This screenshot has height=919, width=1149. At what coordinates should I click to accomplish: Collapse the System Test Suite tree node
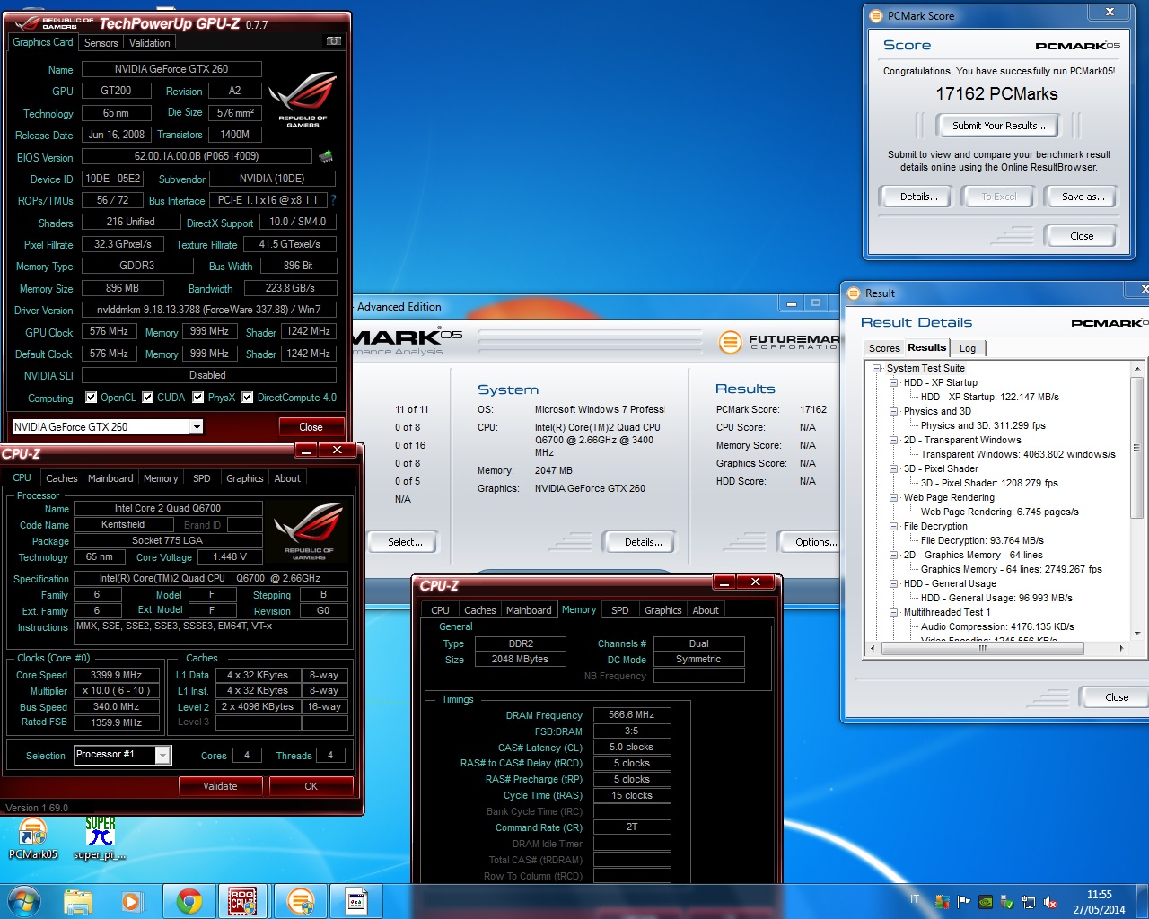(x=877, y=368)
